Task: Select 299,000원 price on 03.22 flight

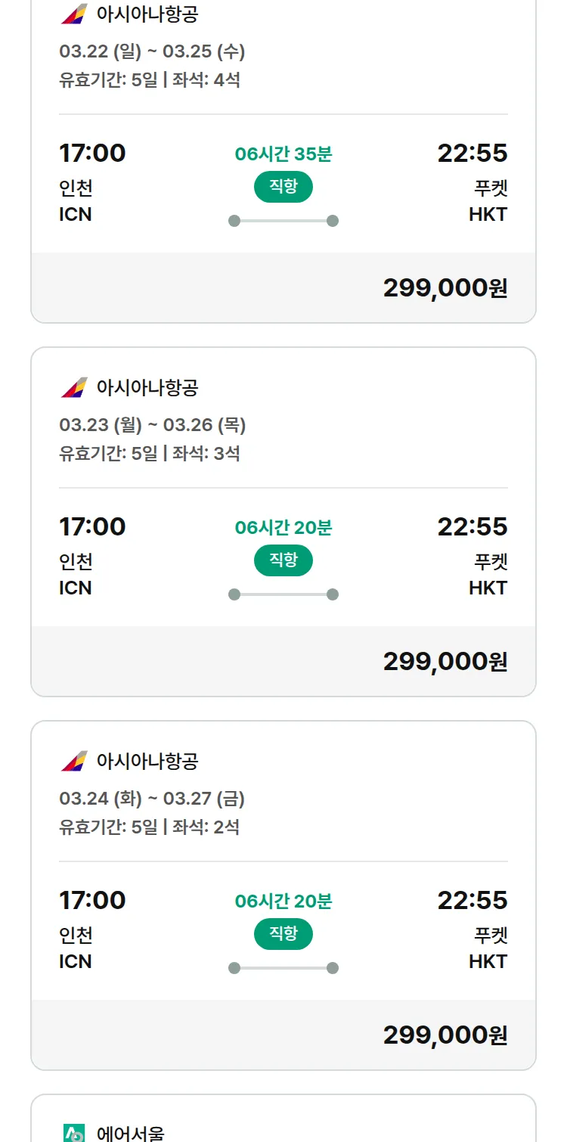Action: click(x=445, y=288)
